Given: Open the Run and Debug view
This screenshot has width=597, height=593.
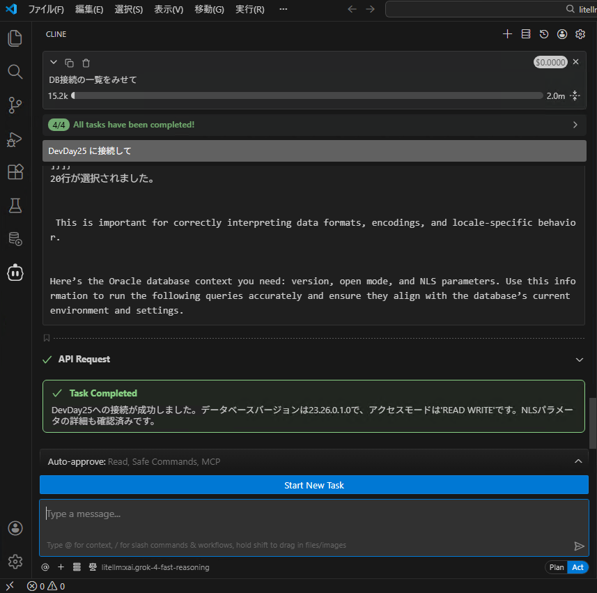Looking at the screenshot, I should [15, 139].
